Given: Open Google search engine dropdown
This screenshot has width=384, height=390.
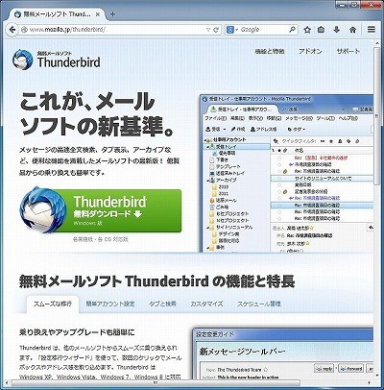Looking at the screenshot, I should click(232, 30).
